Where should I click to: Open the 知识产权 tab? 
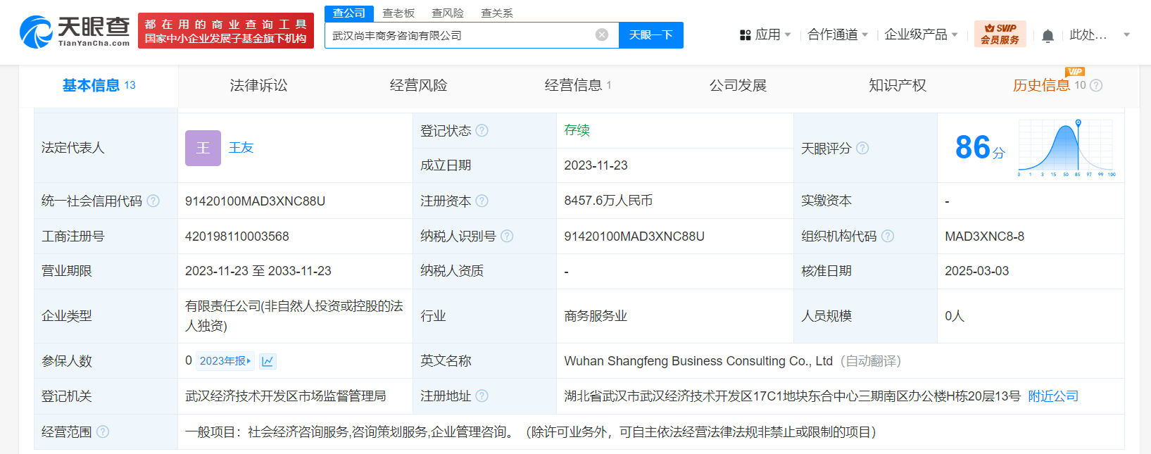[897, 86]
